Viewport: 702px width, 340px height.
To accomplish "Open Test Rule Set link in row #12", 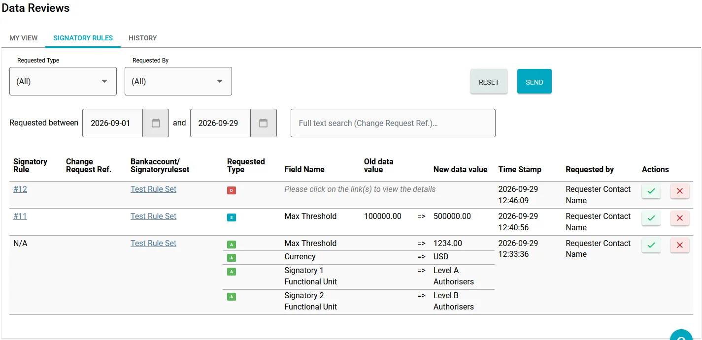I will [x=153, y=189].
